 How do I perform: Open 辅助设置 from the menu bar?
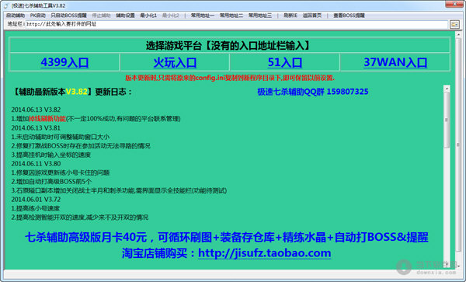pos(125,16)
